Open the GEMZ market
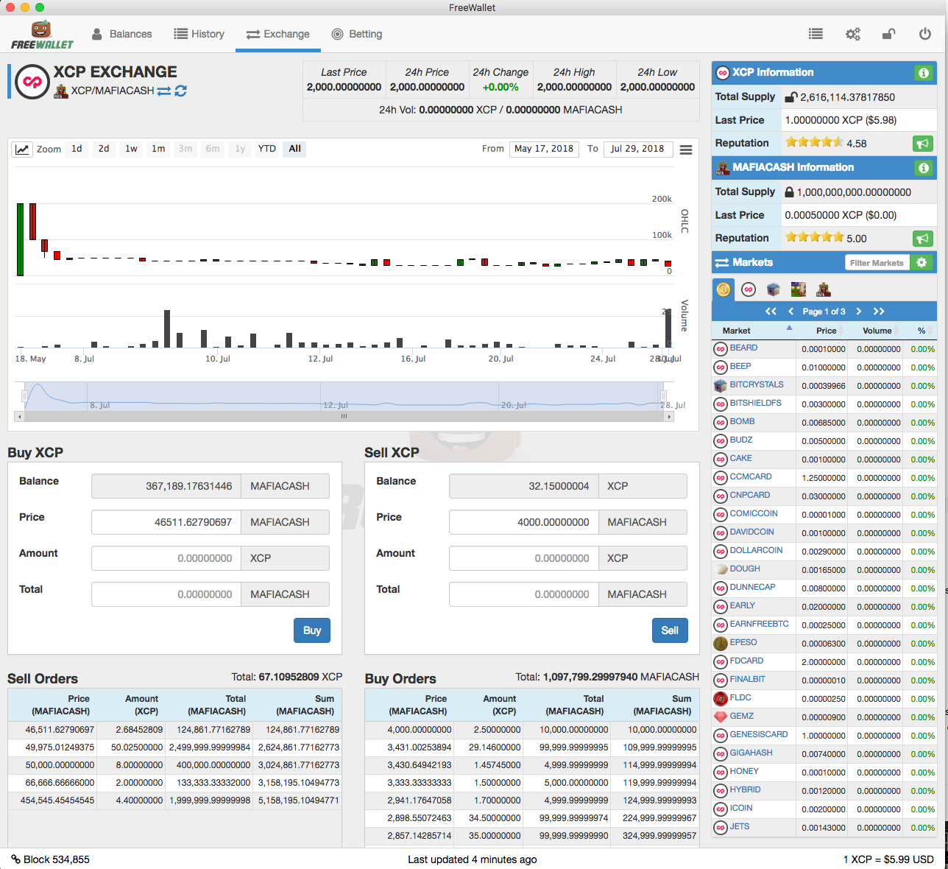This screenshot has width=948, height=869. pos(742,717)
